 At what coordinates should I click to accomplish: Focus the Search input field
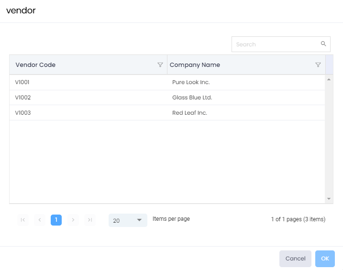(276, 44)
